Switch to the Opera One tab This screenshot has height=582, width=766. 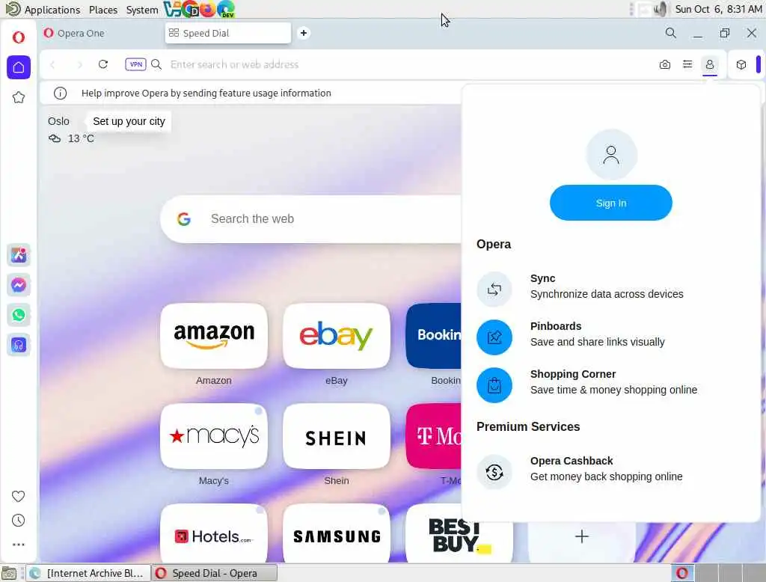(x=102, y=33)
